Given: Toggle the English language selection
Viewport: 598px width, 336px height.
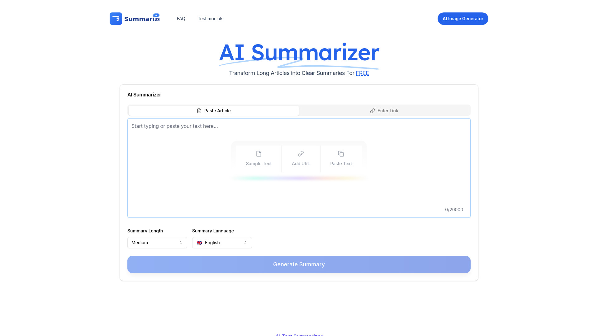Looking at the screenshot, I should [222, 242].
